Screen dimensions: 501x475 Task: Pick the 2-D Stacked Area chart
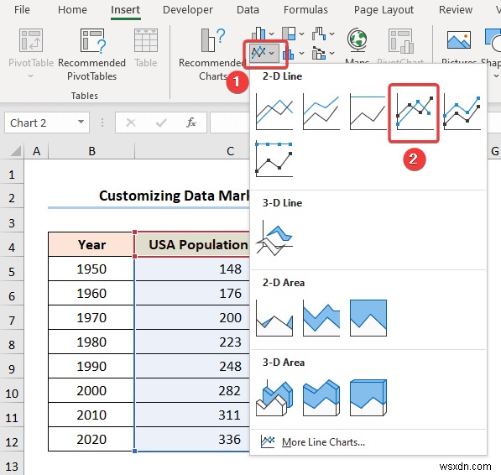tap(321, 317)
